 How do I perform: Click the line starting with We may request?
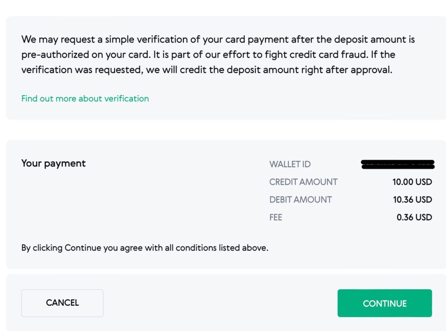[218, 40]
